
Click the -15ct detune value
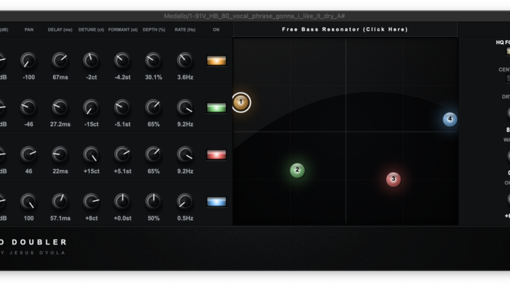(91, 125)
